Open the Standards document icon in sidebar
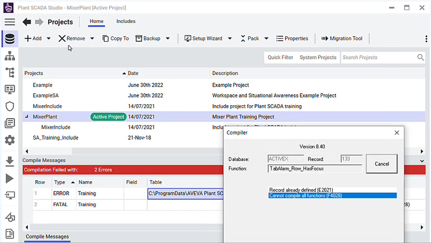The height and width of the screenshot is (243, 432). [x=9, y=123]
